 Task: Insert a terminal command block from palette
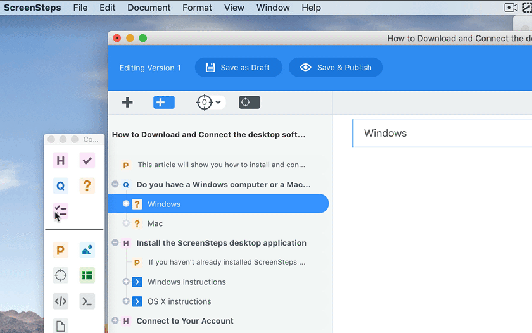tap(87, 301)
